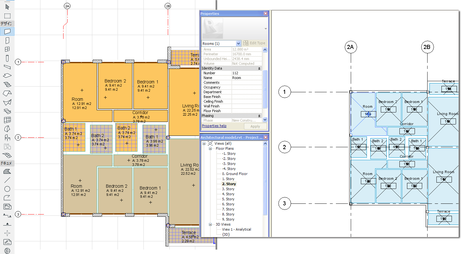Open the -1. Story floor plan
This screenshot has width=462, height=254.
(229, 154)
